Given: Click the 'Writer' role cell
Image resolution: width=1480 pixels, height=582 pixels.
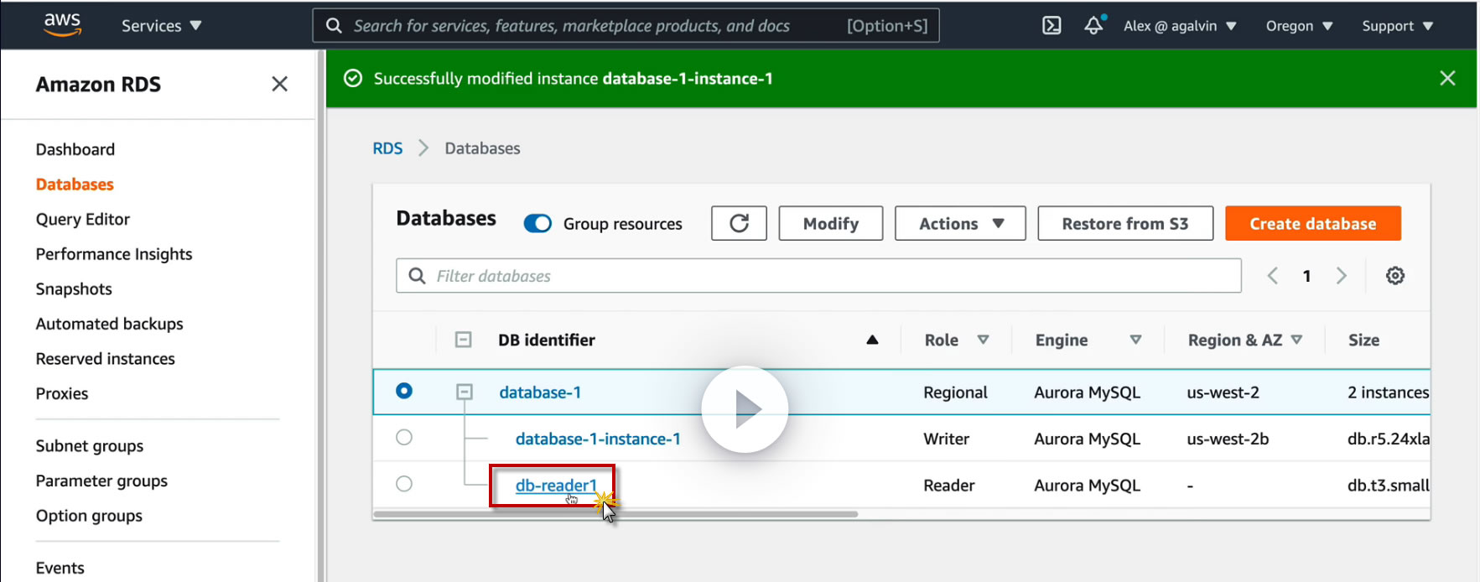Looking at the screenshot, I should tap(946, 439).
